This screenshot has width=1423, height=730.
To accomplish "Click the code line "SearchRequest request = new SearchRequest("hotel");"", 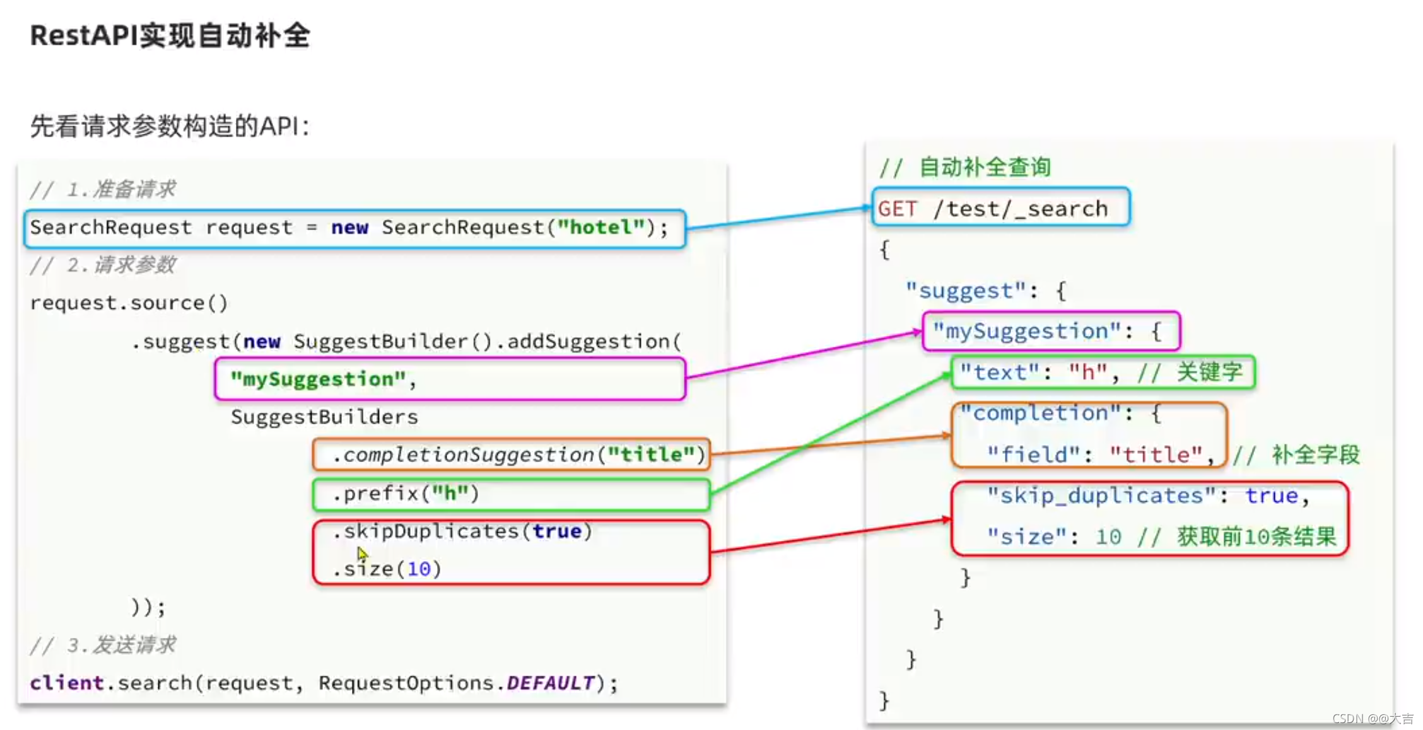I will (x=349, y=228).
